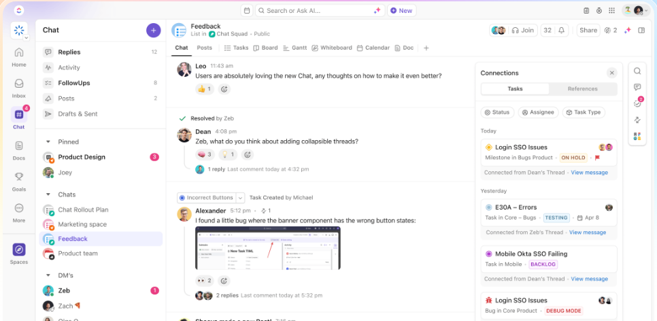Image resolution: width=657 pixels, height=321 pixels.
Task: Click the purple plus icon beside Chat header
Action: tap(153, 30)
